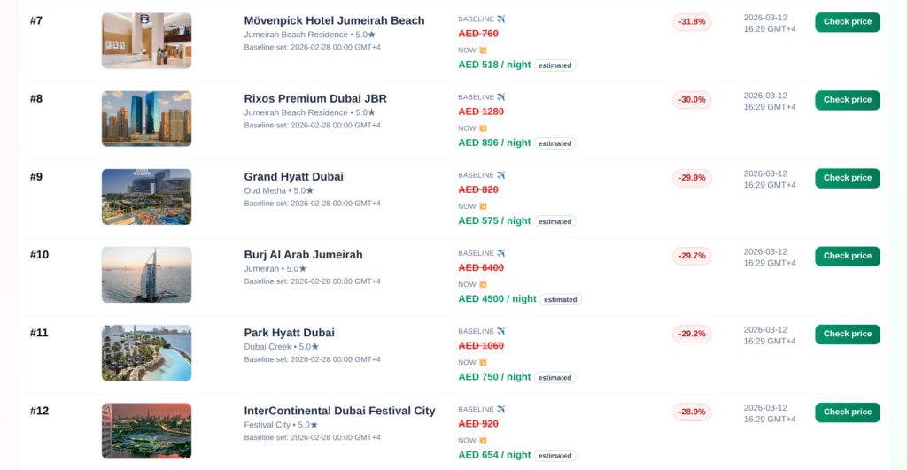The image size is (907, 470).
Task: Open the Rixos Premium Dubai JBR thumbnail
Action: tap(146, 119)
